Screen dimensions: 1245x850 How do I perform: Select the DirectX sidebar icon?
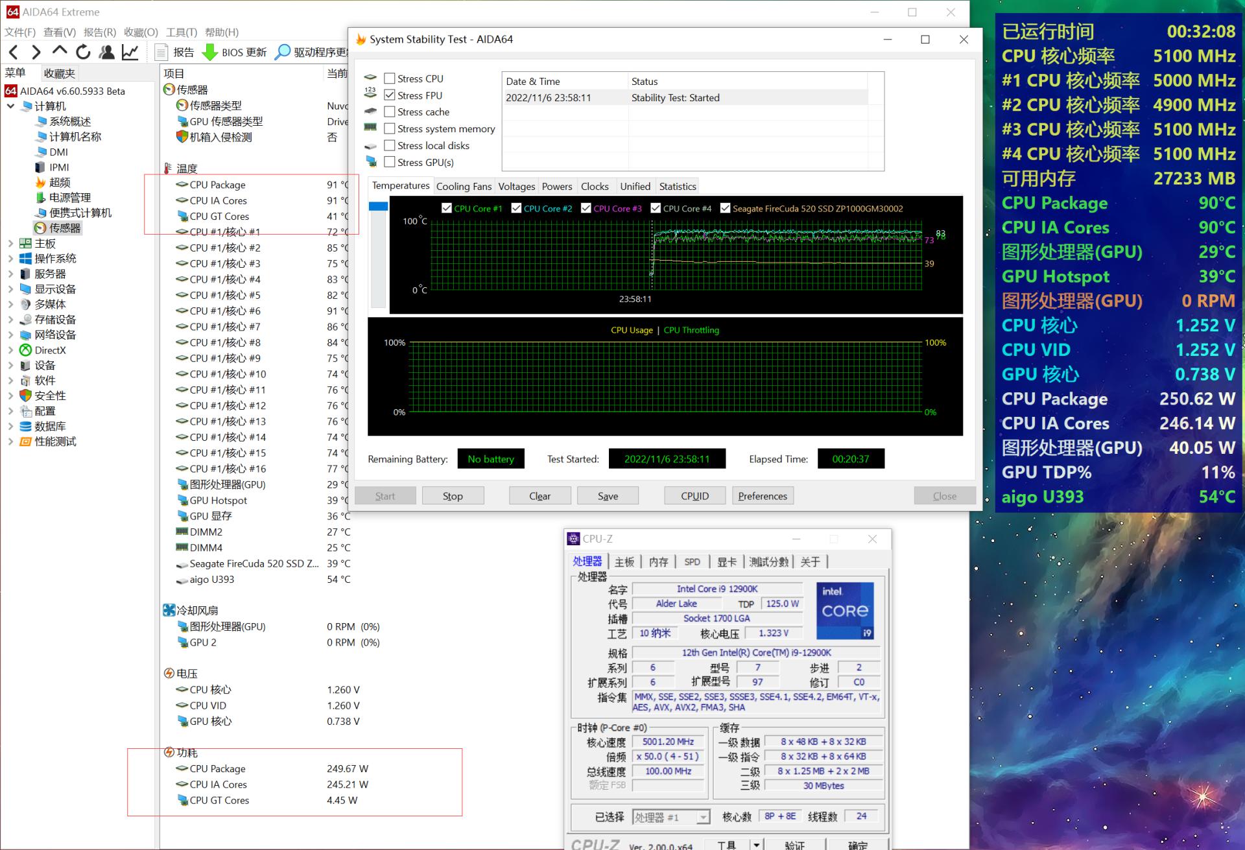[x=49, y=350]
